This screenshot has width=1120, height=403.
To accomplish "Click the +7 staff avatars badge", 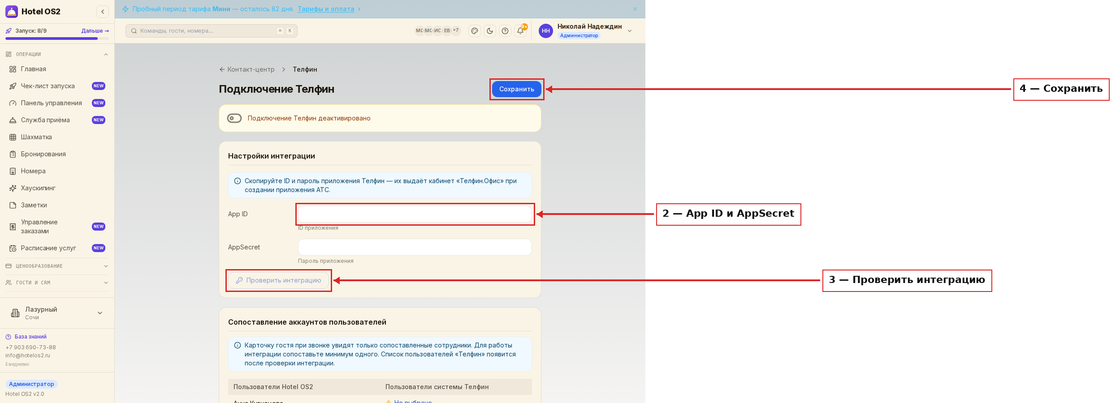I will pyautogui.click(x=456, y=30).
